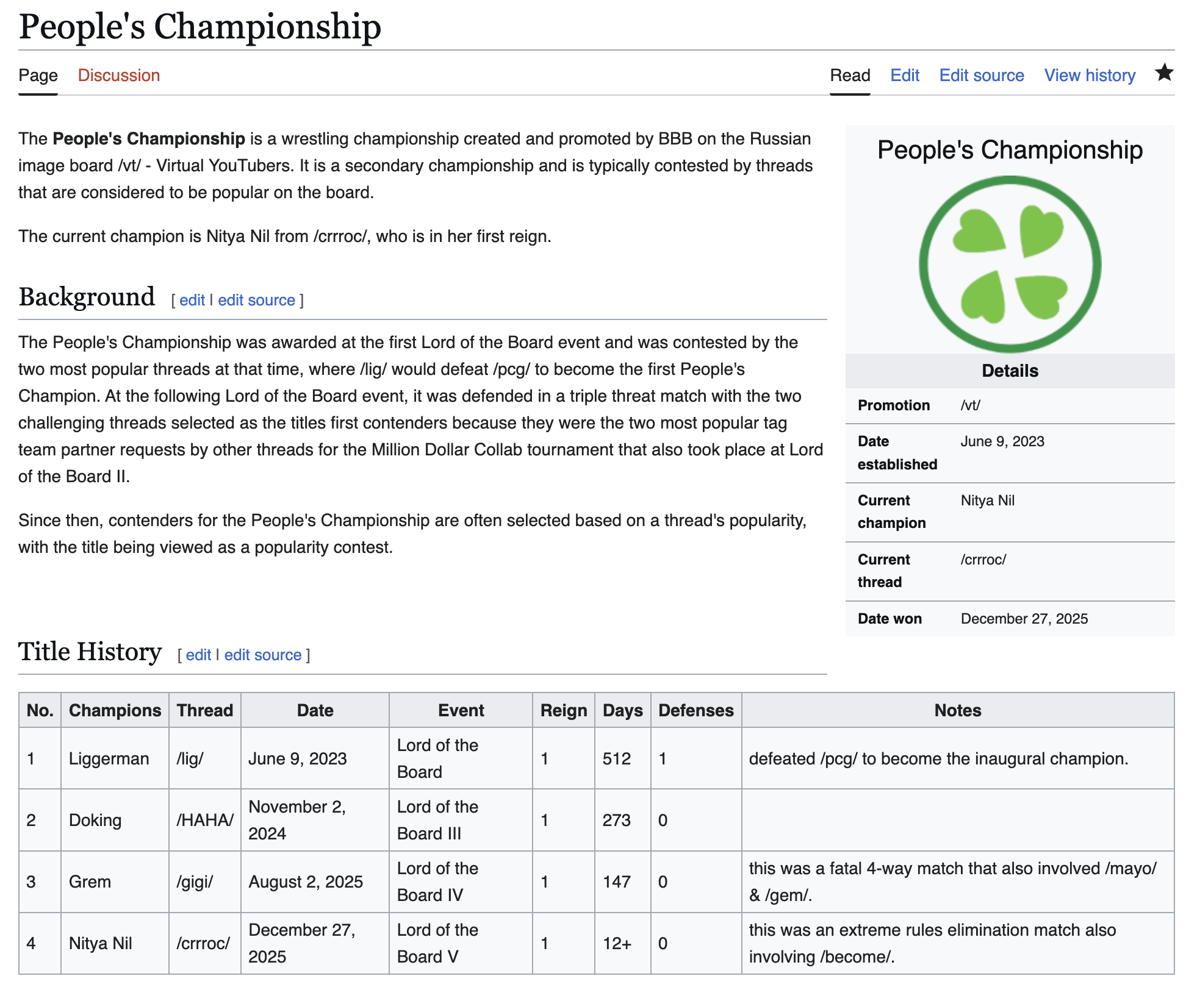Open View history tab
Screen dimensions: 1186x990
point(1089,76)
